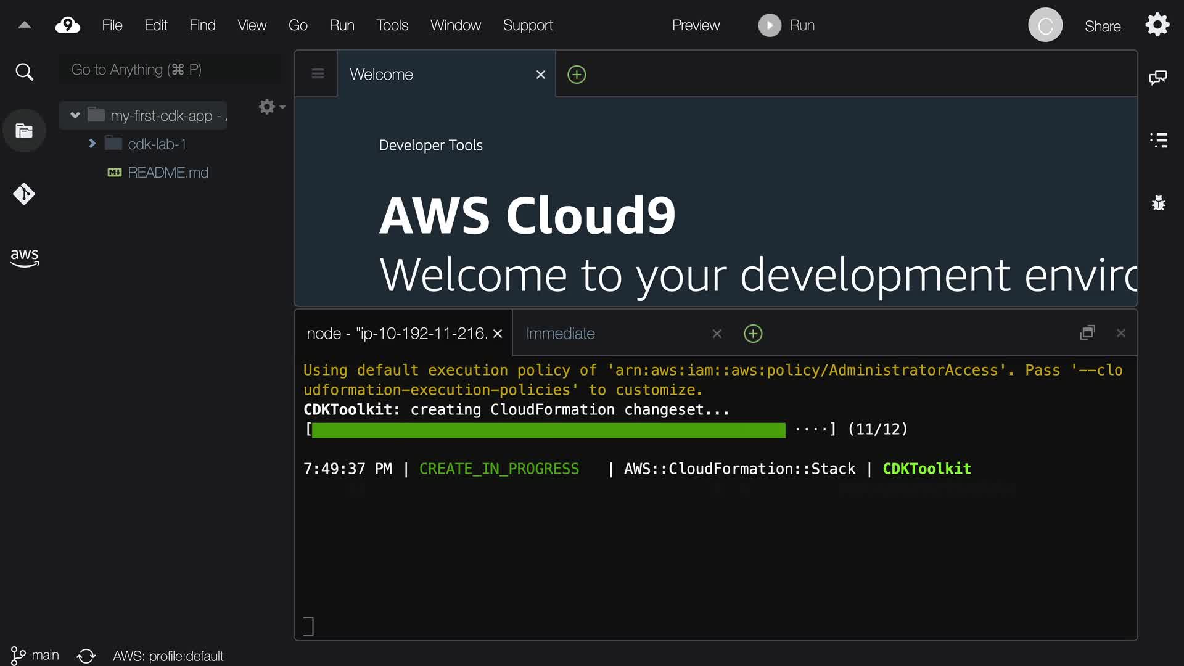Open the Search magnifier in left sidebar
Image resolution: width=1184 pixels, height=666 pixels.
(x=24, y=72)
